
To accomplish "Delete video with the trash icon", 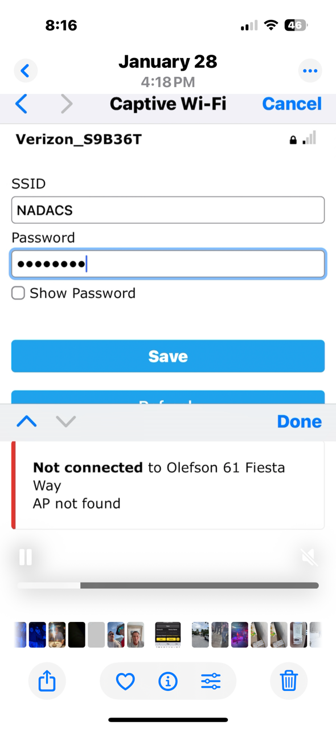I will (289, 681).
